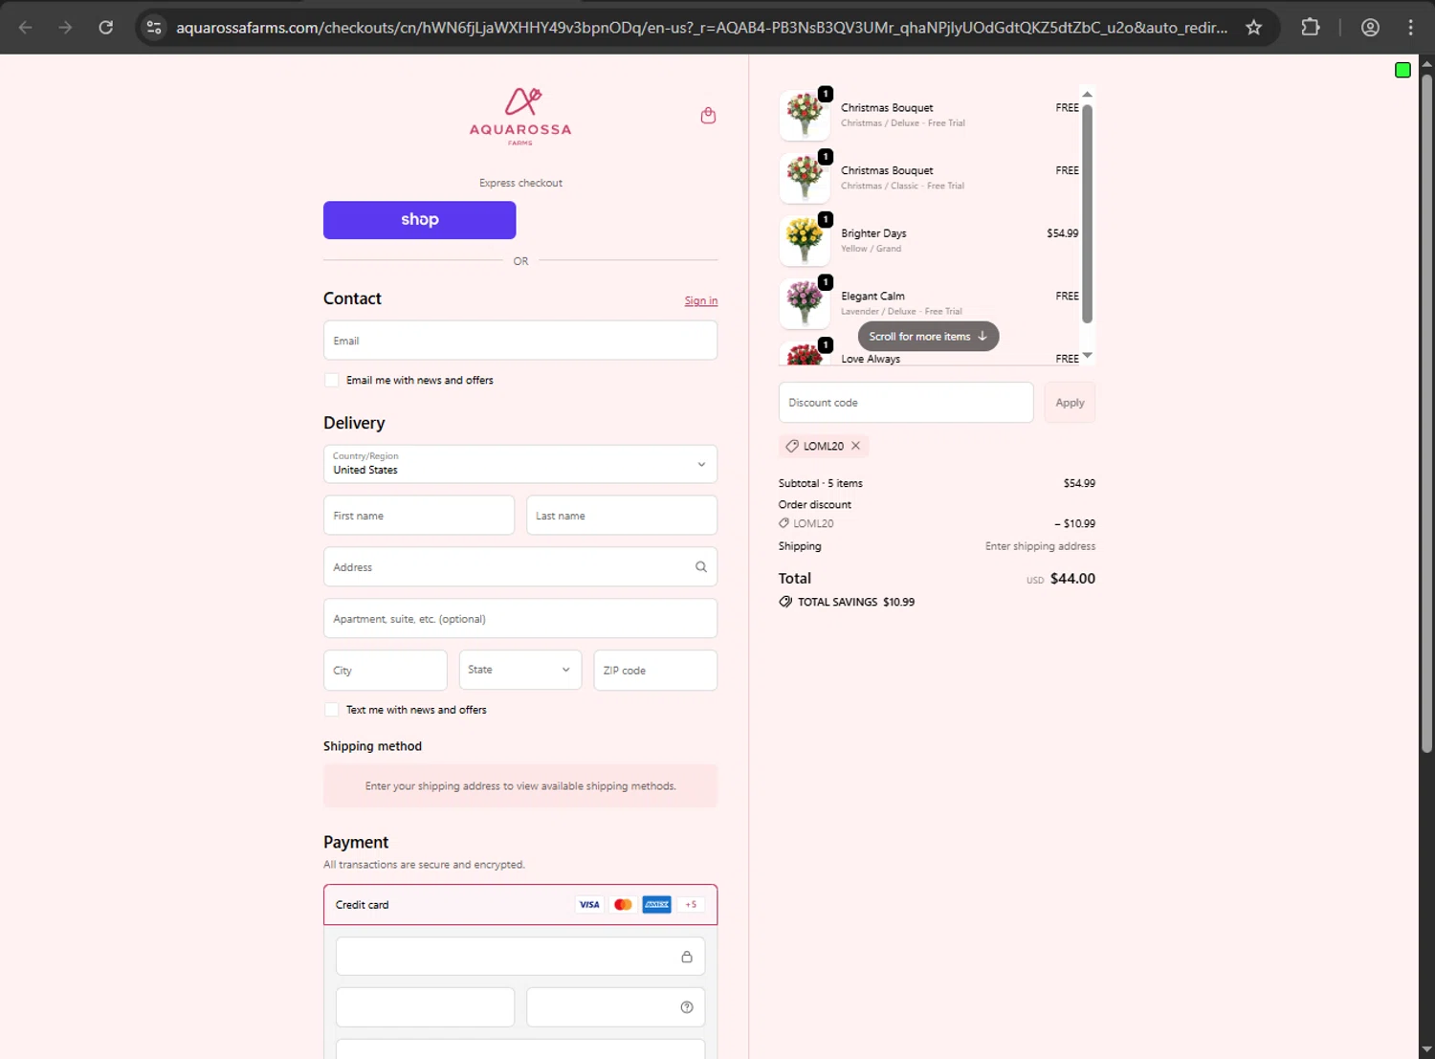Click the green extension indicator square
1435x1059 pixels.
(x=1402, y=70)
